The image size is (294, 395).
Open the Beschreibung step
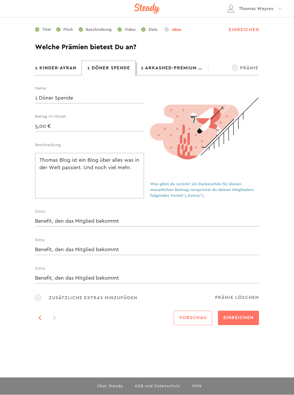pos(98,29)
